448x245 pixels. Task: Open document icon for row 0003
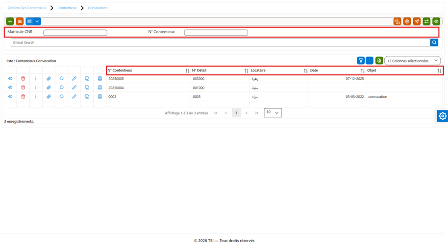click(x=100, y=97)
